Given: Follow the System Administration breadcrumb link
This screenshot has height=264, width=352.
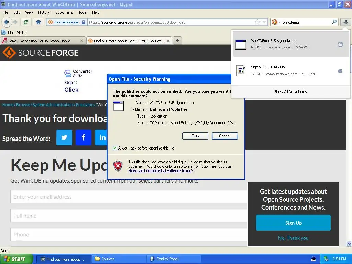Looking at the screenshot, I should tap(53, 105).
